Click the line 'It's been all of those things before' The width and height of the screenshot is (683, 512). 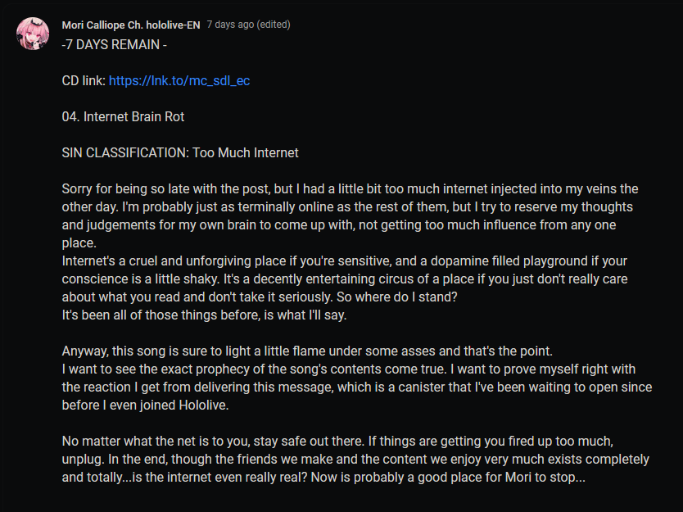pos(204,315)
